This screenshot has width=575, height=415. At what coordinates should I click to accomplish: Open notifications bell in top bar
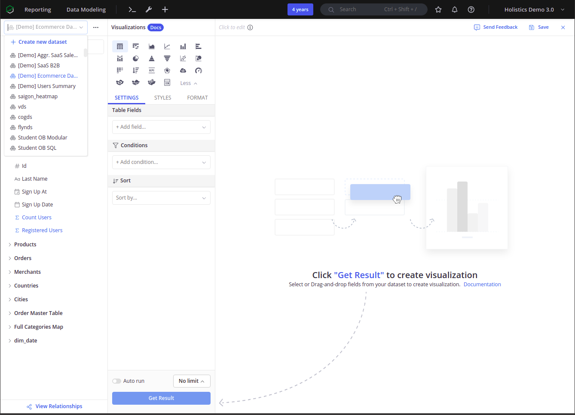(x=455, y=9)
